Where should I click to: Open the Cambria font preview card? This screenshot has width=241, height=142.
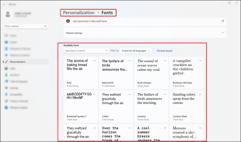tap(151, 106)
